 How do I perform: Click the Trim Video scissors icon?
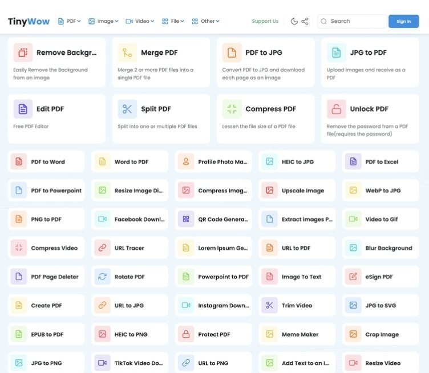point(269,305)
